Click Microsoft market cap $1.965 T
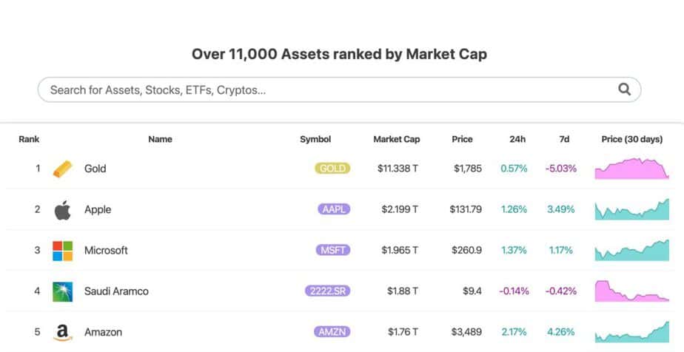 [x=400, y=251]
